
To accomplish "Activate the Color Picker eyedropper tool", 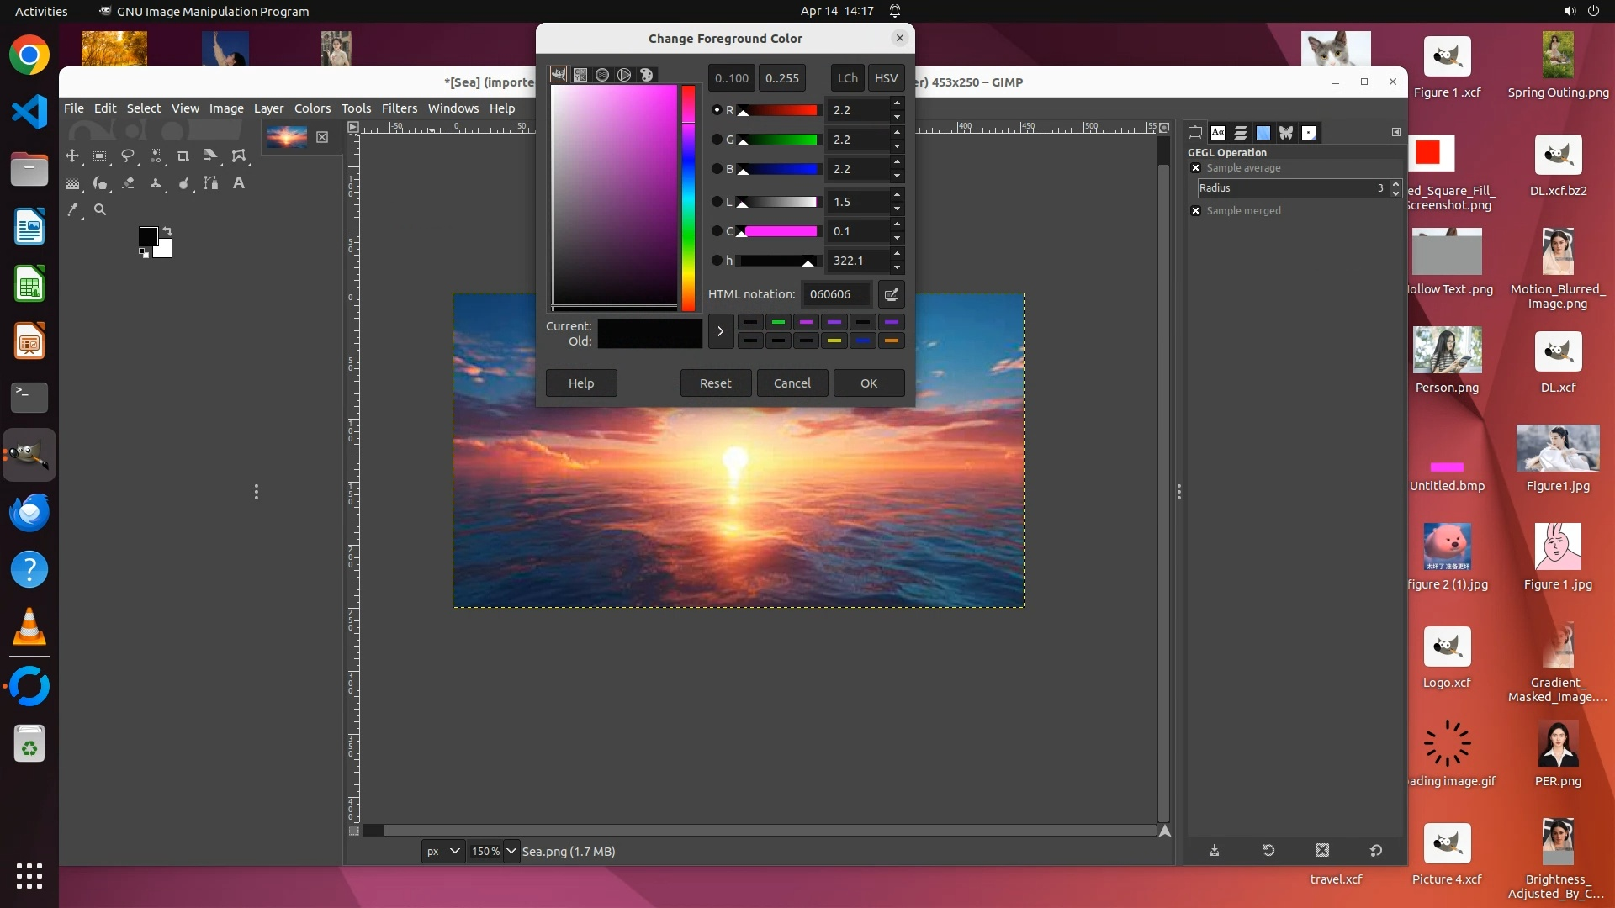I will tap(73, 209).
